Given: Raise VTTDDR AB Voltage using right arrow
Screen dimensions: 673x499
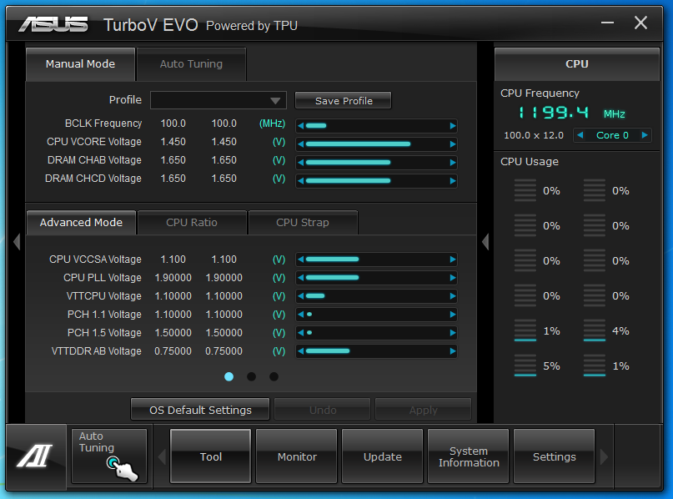Looking at the screenshot, I should point(452,351).
